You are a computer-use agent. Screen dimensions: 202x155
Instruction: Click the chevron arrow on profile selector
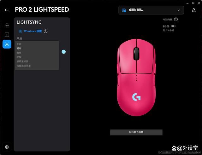pos(179,10)
